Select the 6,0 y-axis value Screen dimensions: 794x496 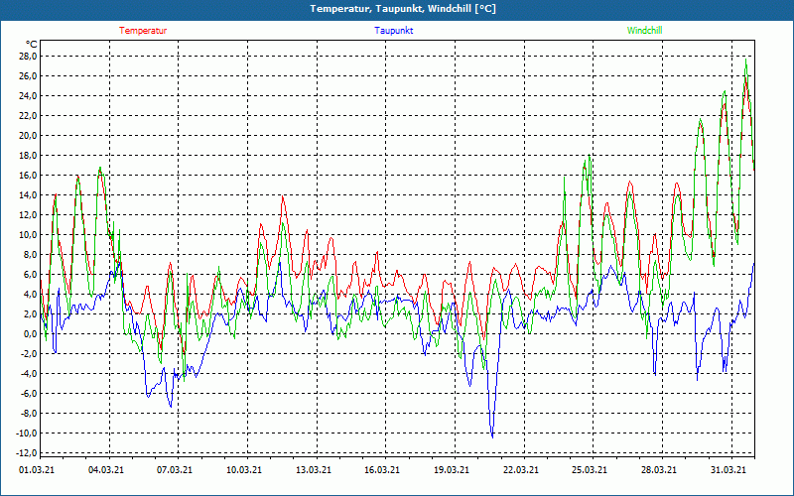click(x=30, y=275)
